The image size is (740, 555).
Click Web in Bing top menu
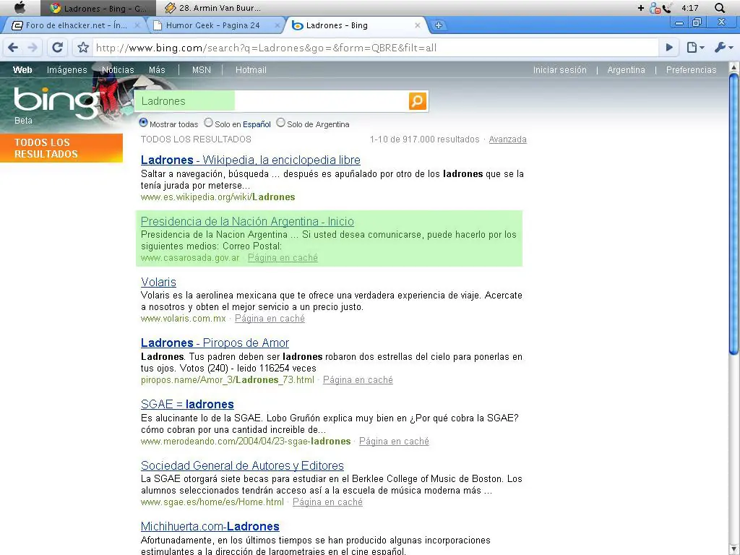click(x=22, y=70)
